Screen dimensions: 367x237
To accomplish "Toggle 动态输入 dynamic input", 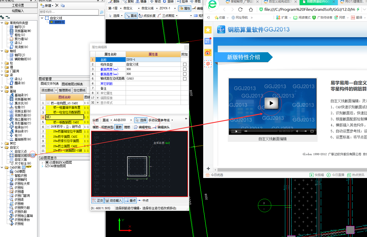I will click(113, 200).
